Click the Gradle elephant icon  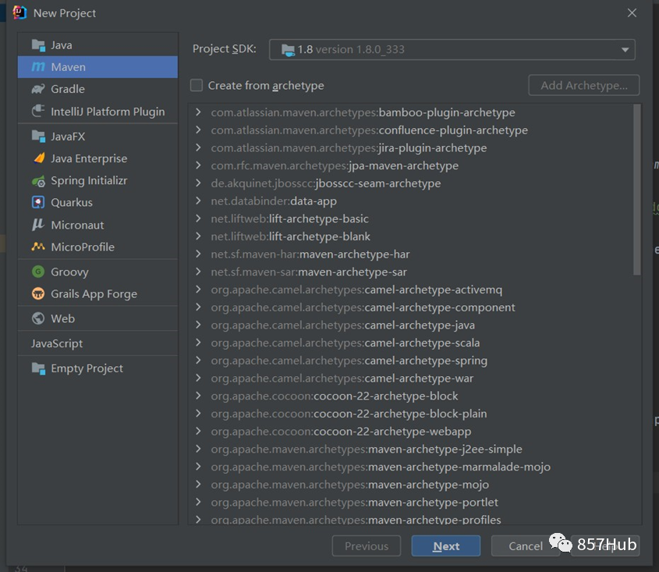[38, 89]
